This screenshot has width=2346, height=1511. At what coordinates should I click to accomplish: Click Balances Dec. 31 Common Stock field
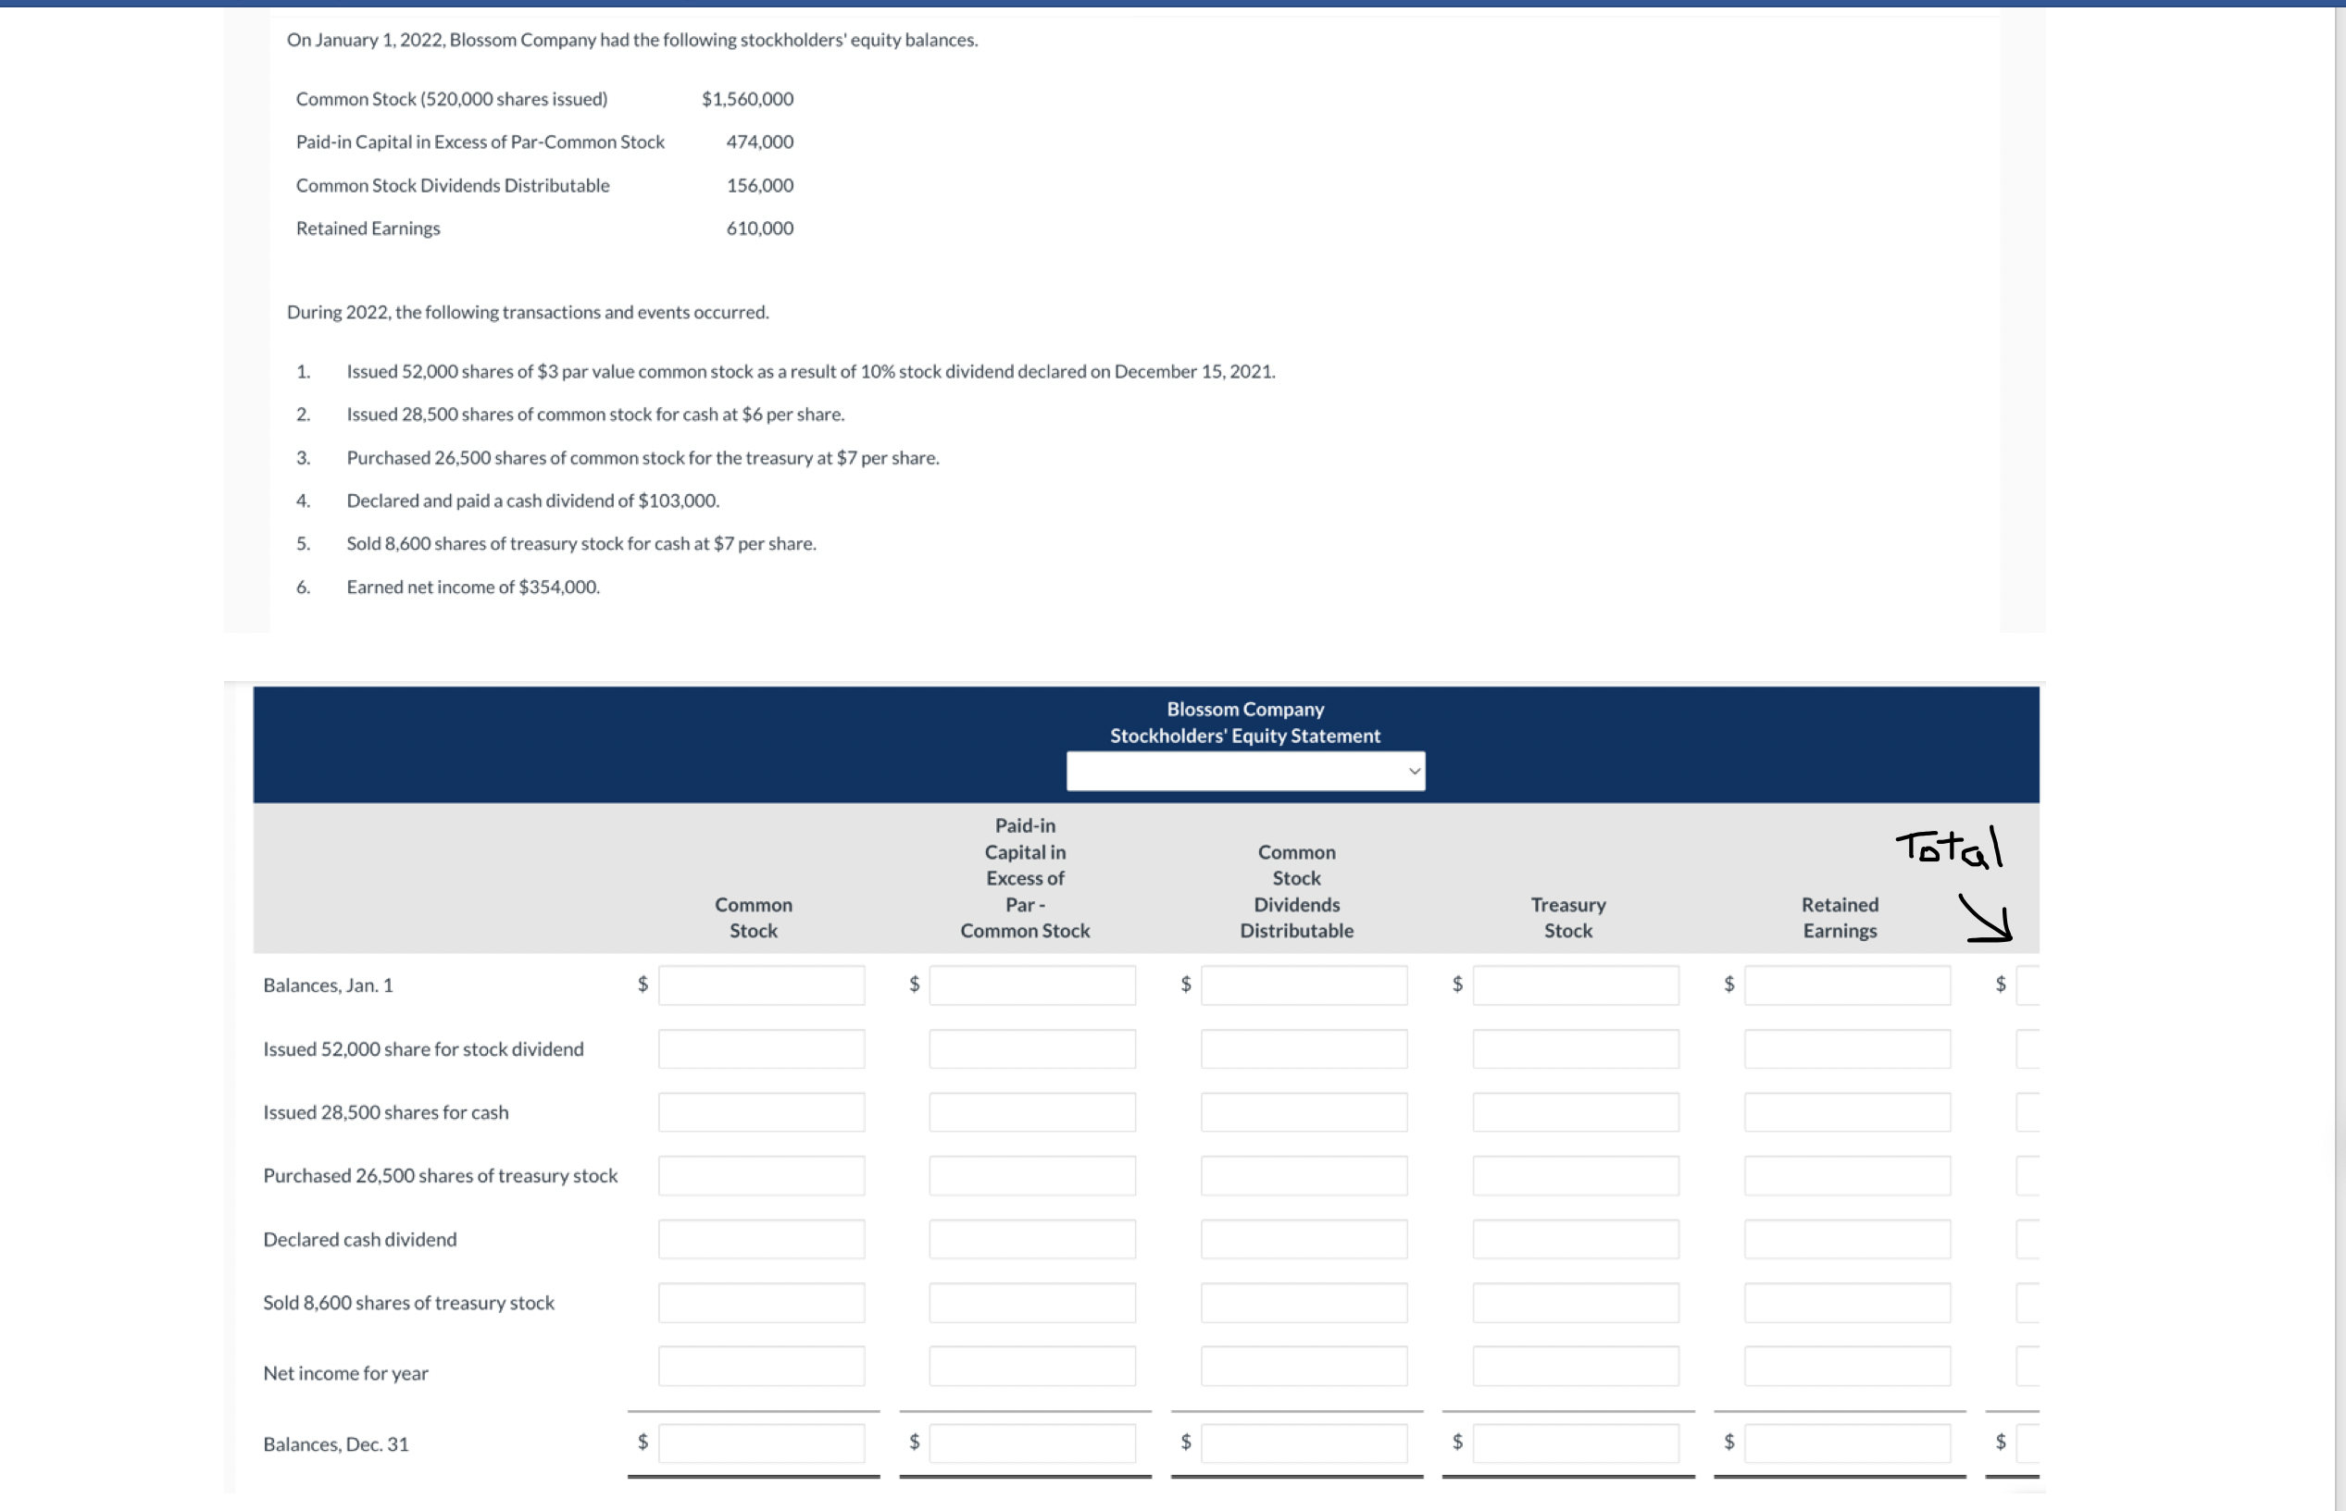[x=761, y=1443]
